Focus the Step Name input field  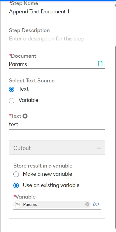coord(57,12)
